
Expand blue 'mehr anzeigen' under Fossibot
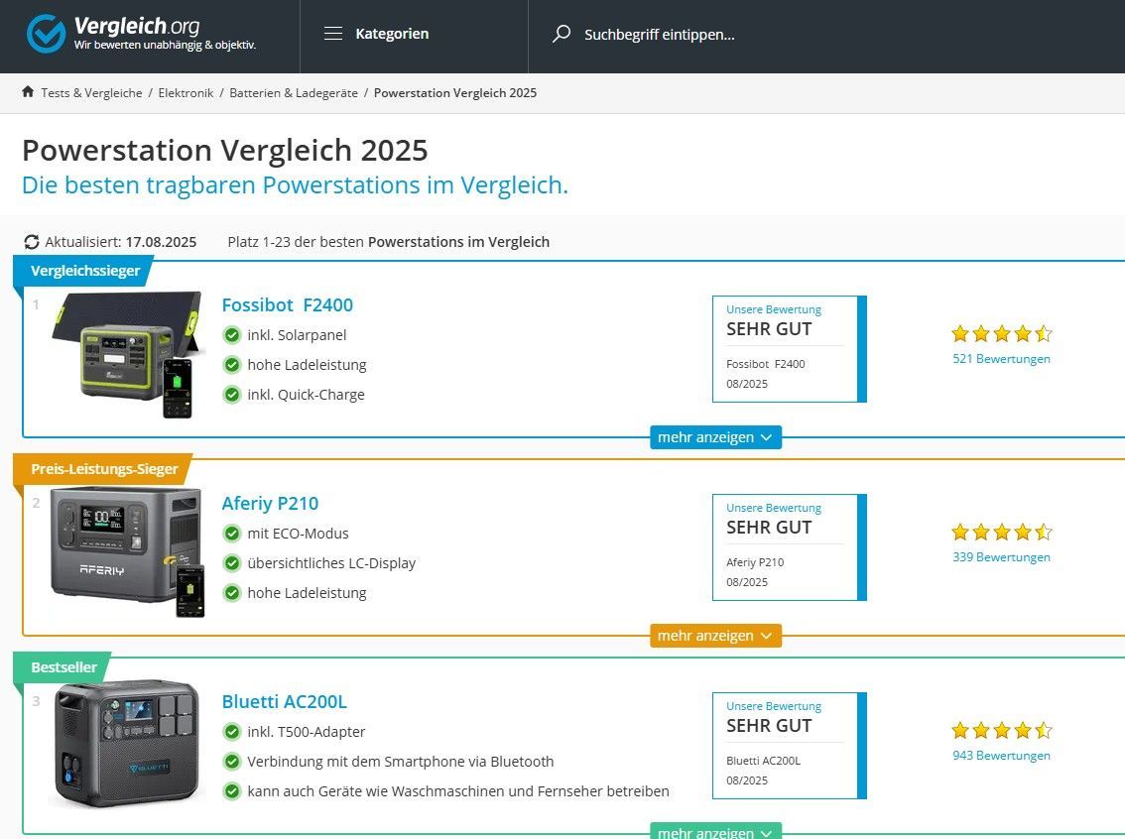pyautogui.click(x=715, y=437)
